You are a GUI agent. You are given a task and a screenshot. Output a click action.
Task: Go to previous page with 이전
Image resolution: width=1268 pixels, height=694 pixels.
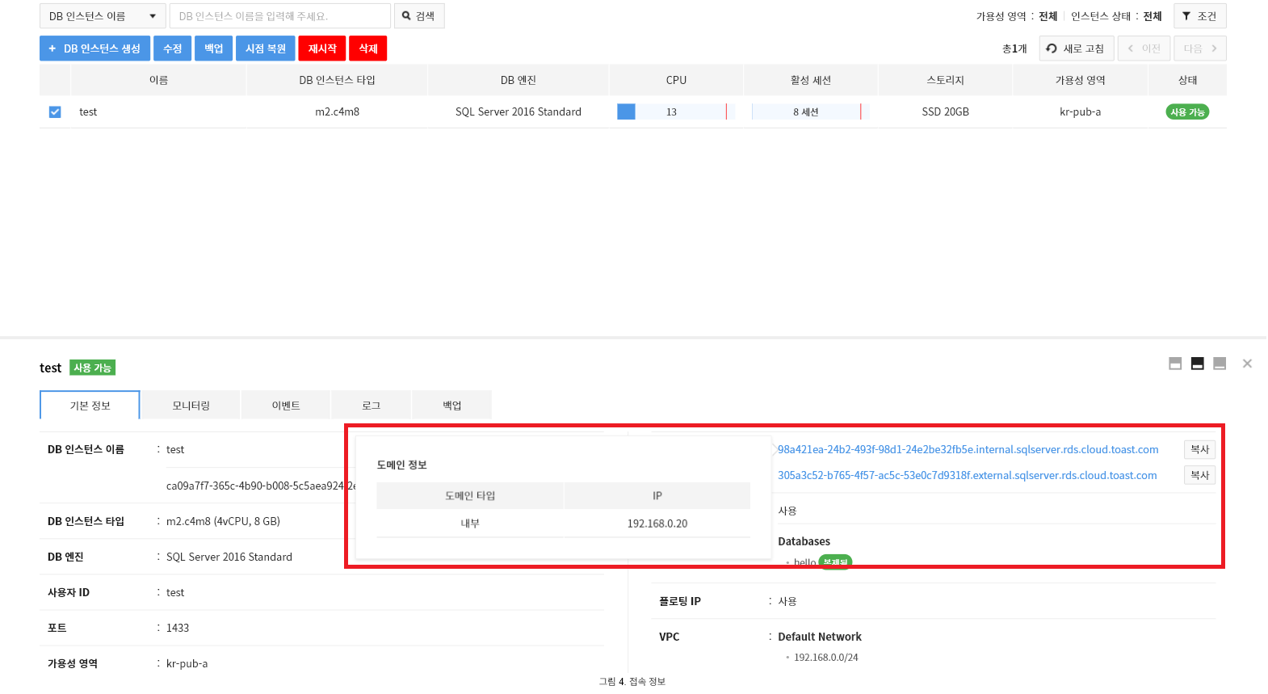point(1144,48)
